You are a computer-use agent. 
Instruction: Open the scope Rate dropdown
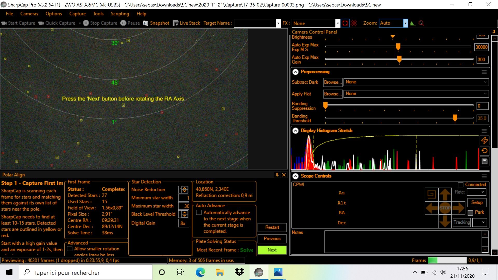point(476,192)
